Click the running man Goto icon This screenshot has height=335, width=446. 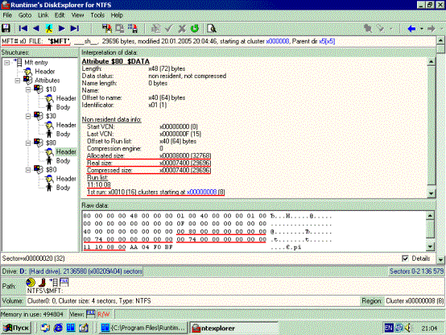49,28
